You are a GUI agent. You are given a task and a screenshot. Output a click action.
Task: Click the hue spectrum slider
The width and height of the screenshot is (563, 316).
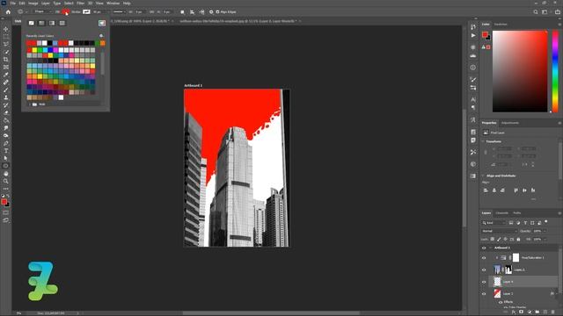(555, 71)
